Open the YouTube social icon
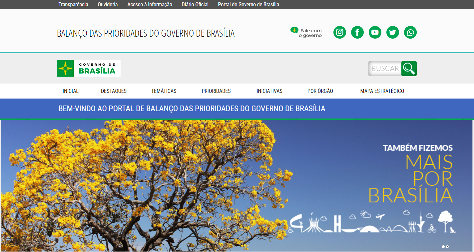Screen dimensions: 474x252 point(375,32)
